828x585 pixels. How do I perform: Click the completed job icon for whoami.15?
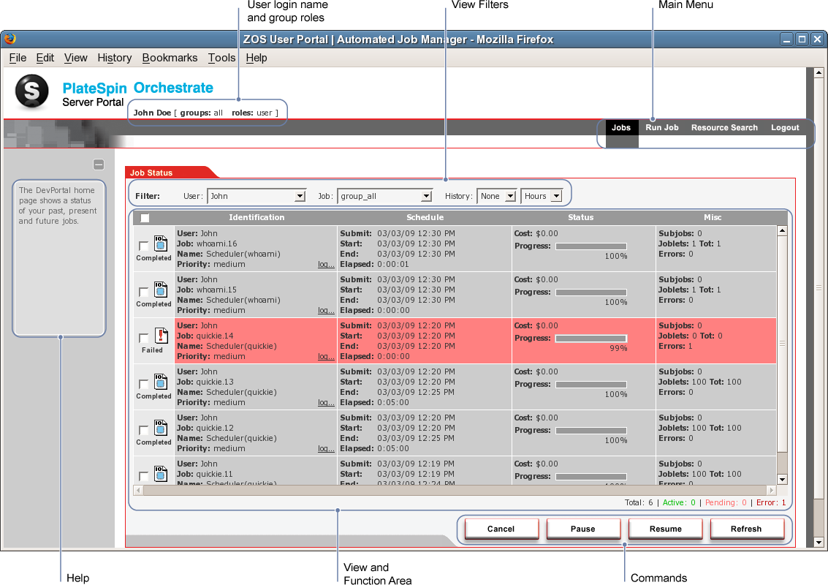161,290
